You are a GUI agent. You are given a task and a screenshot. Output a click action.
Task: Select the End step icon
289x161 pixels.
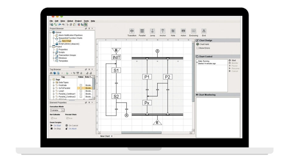click(204, 31)
